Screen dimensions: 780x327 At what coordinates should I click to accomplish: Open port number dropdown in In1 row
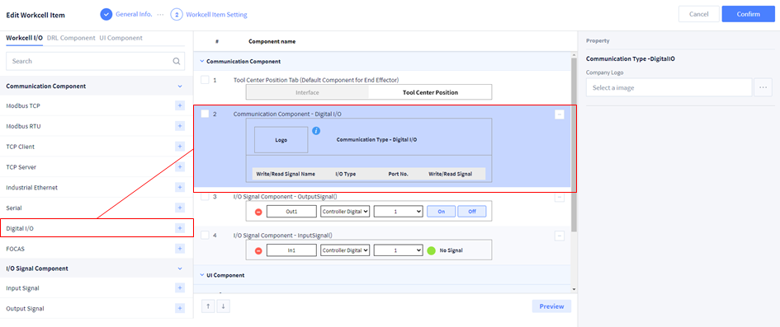pyautogui.click(x=398, y=250)
